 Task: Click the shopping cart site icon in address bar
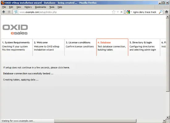pos(16,12)
